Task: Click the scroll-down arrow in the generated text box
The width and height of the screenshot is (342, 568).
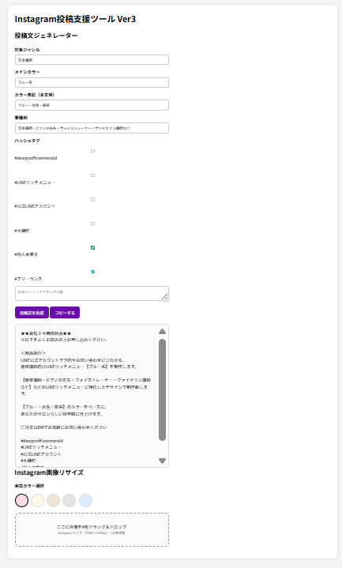Action: pos(162,461)
